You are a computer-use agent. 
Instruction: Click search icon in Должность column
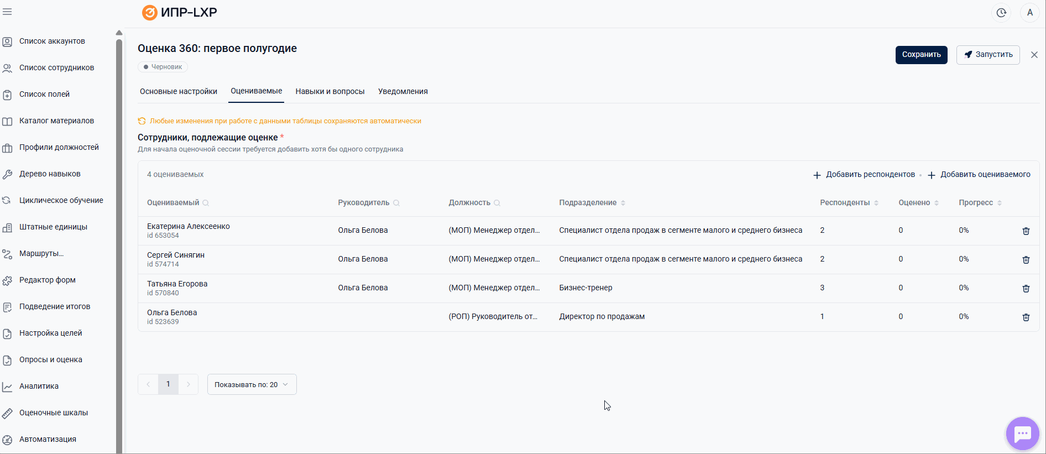pos(497,203)
